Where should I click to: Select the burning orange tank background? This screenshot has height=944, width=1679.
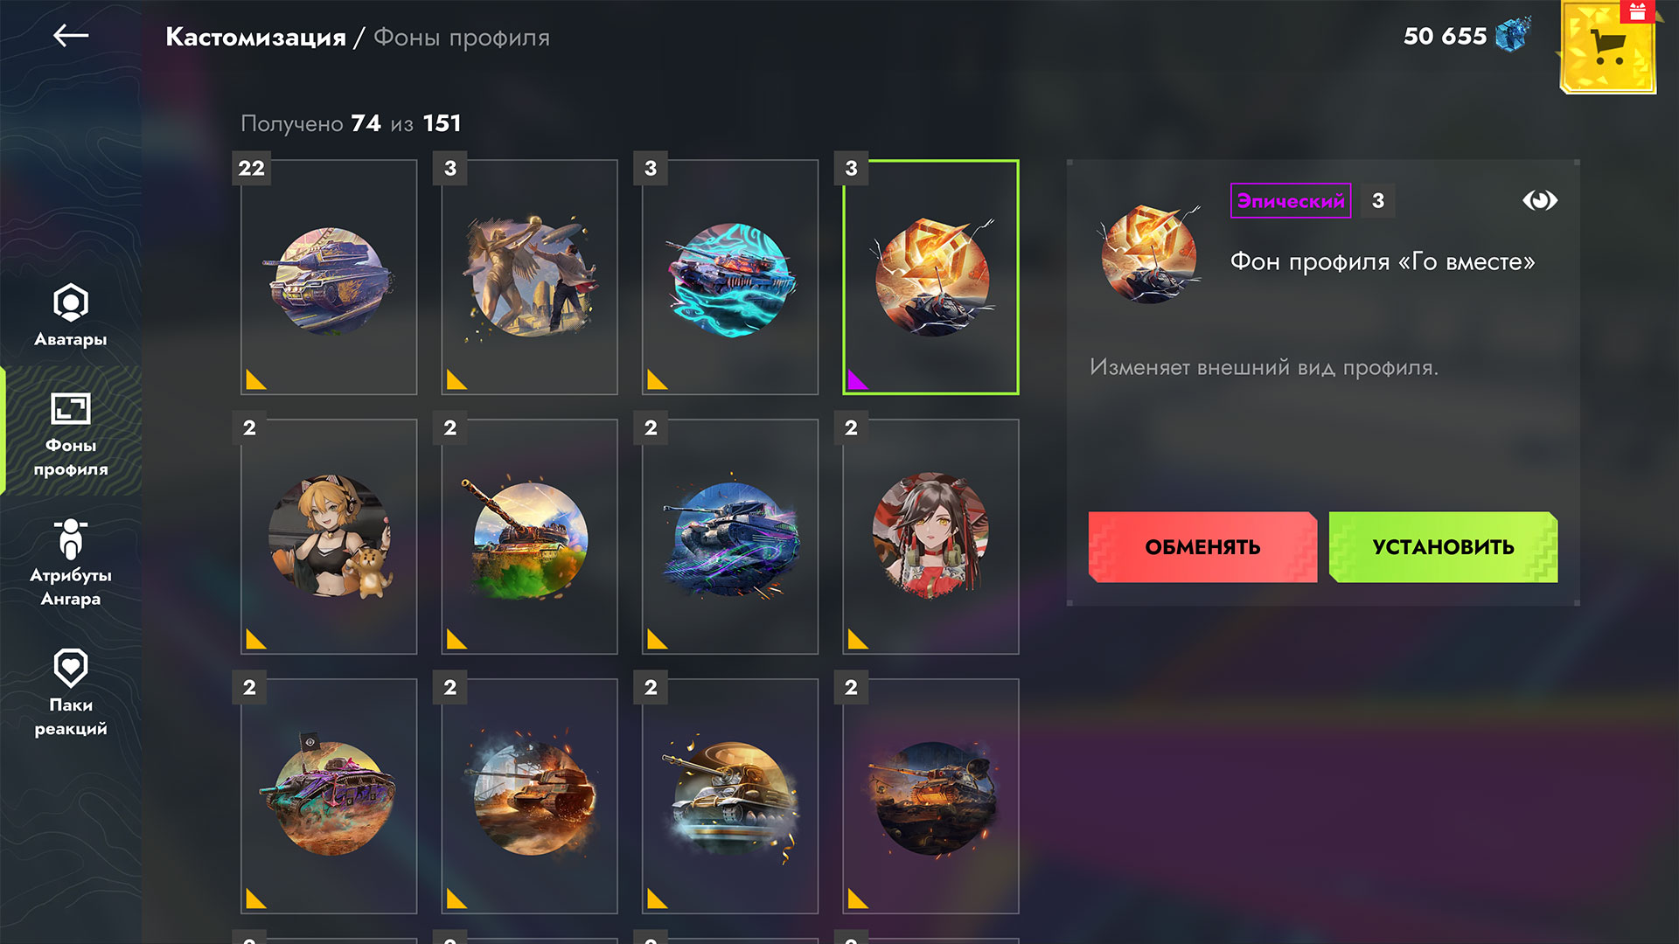(x=530, y=796)
